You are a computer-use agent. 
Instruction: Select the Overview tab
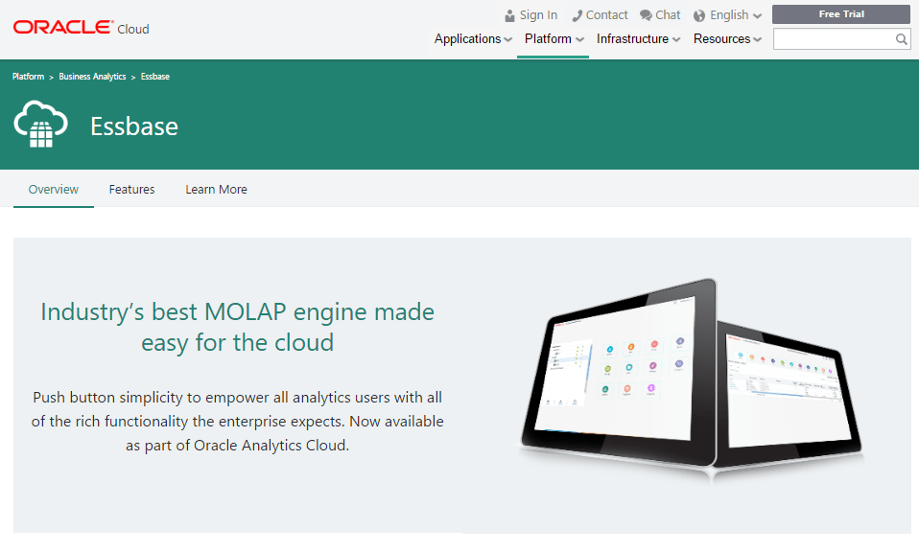[54, 189]
